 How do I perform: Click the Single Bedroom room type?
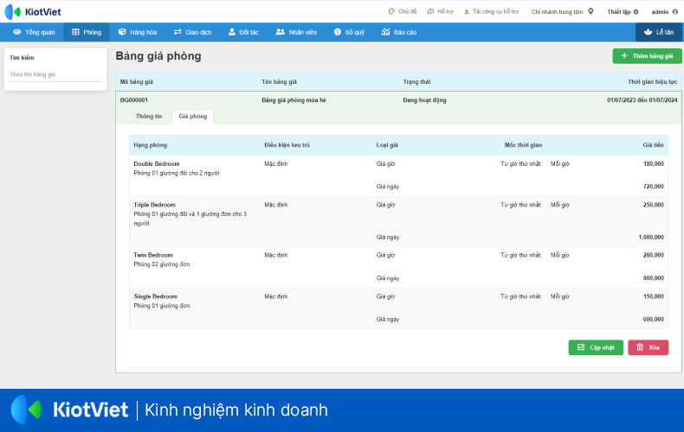coord(155,296)
